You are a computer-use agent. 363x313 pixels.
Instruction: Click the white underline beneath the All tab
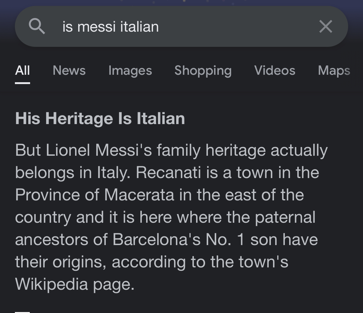(x=22, y=83)
